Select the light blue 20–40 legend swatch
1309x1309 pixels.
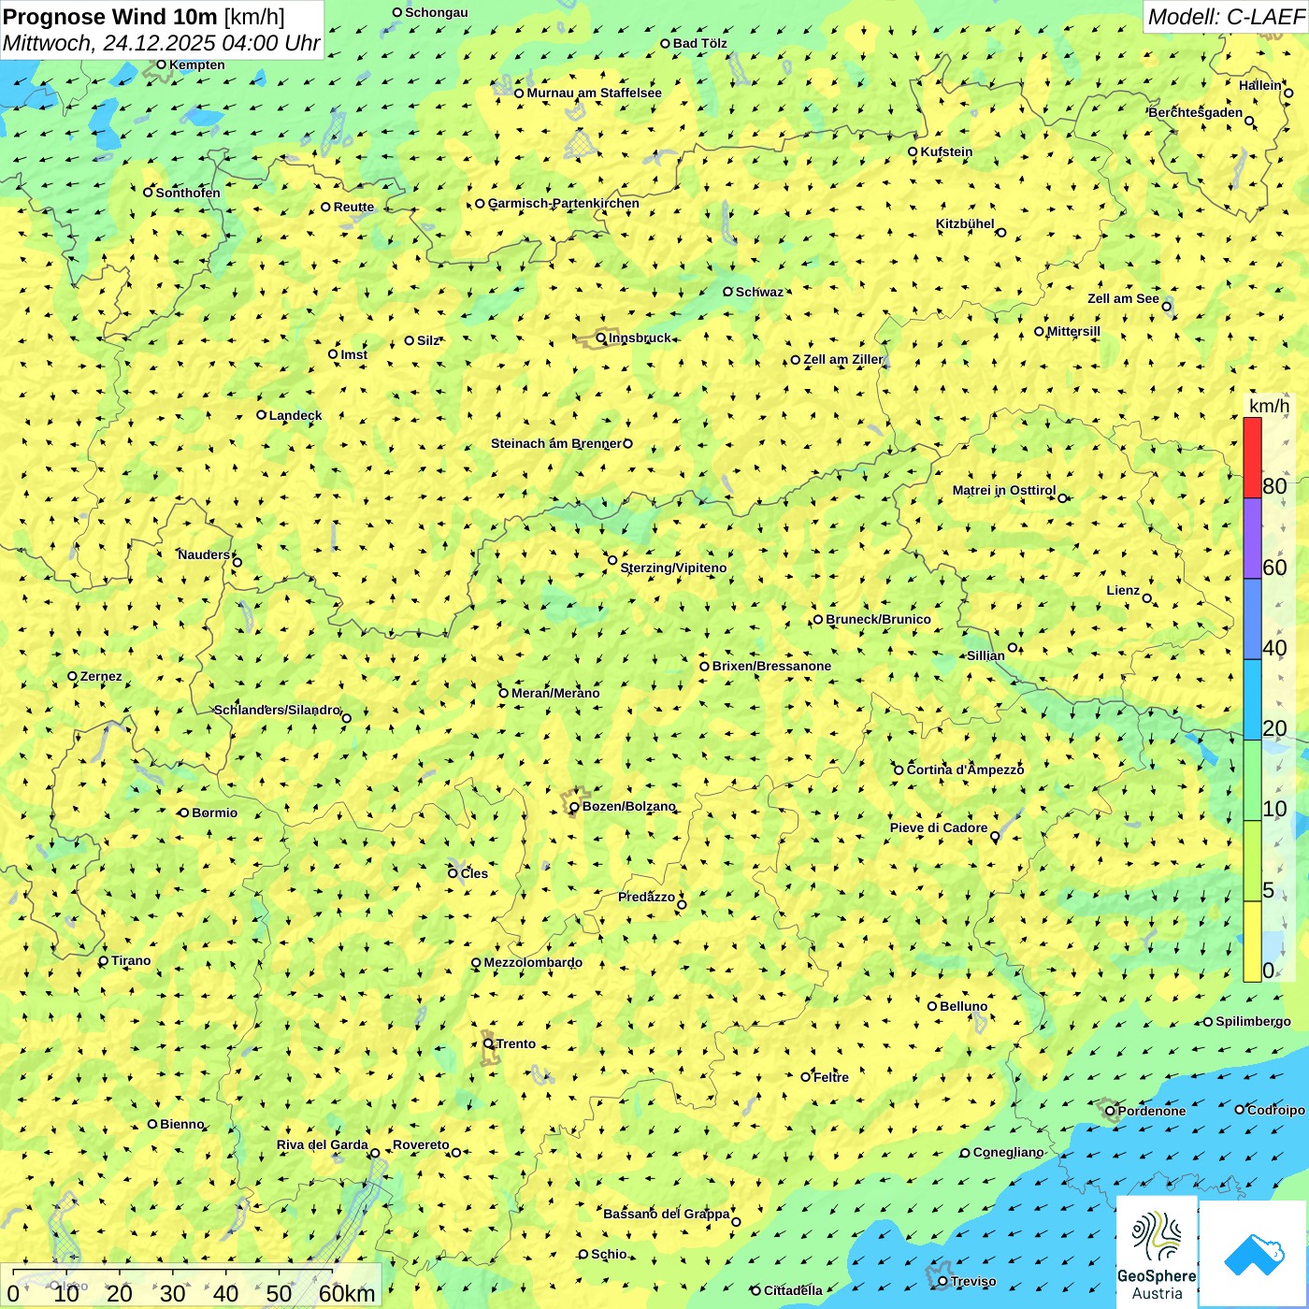tap(1252, 700)
